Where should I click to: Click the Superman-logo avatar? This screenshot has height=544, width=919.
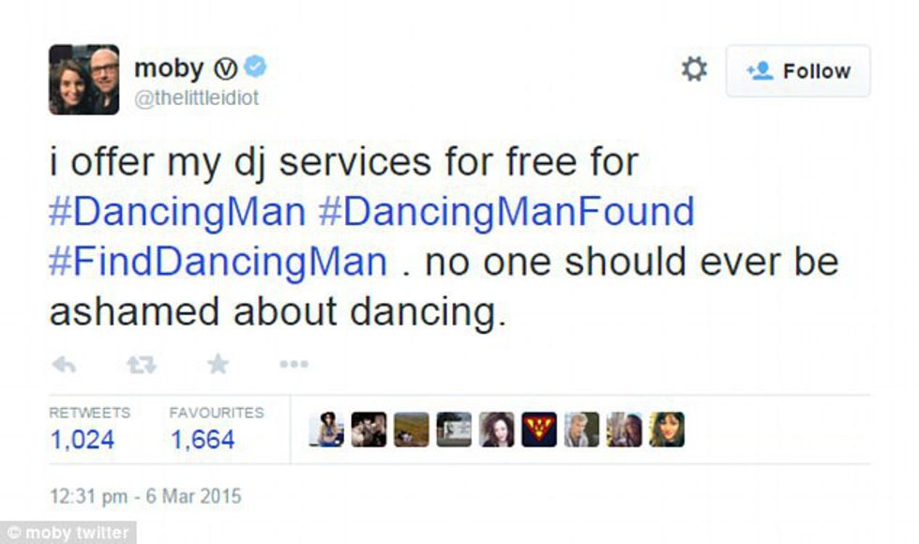[x=539, y=430]
